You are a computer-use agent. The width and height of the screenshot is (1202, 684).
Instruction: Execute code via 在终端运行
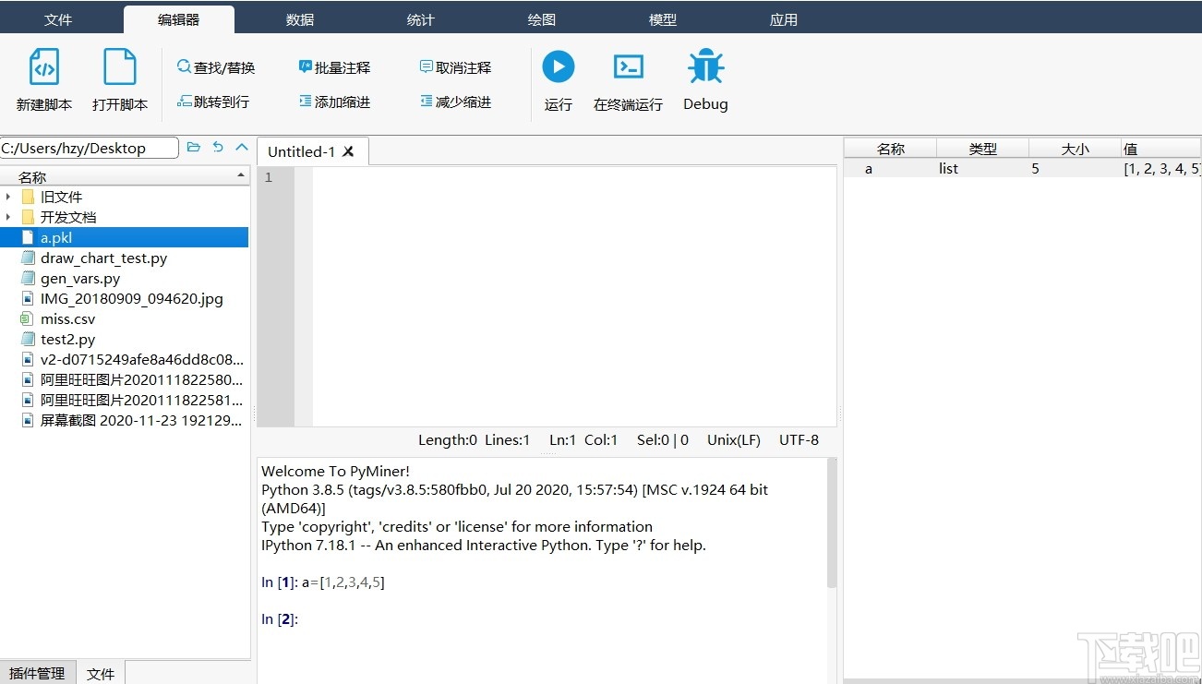pos(628,78)
